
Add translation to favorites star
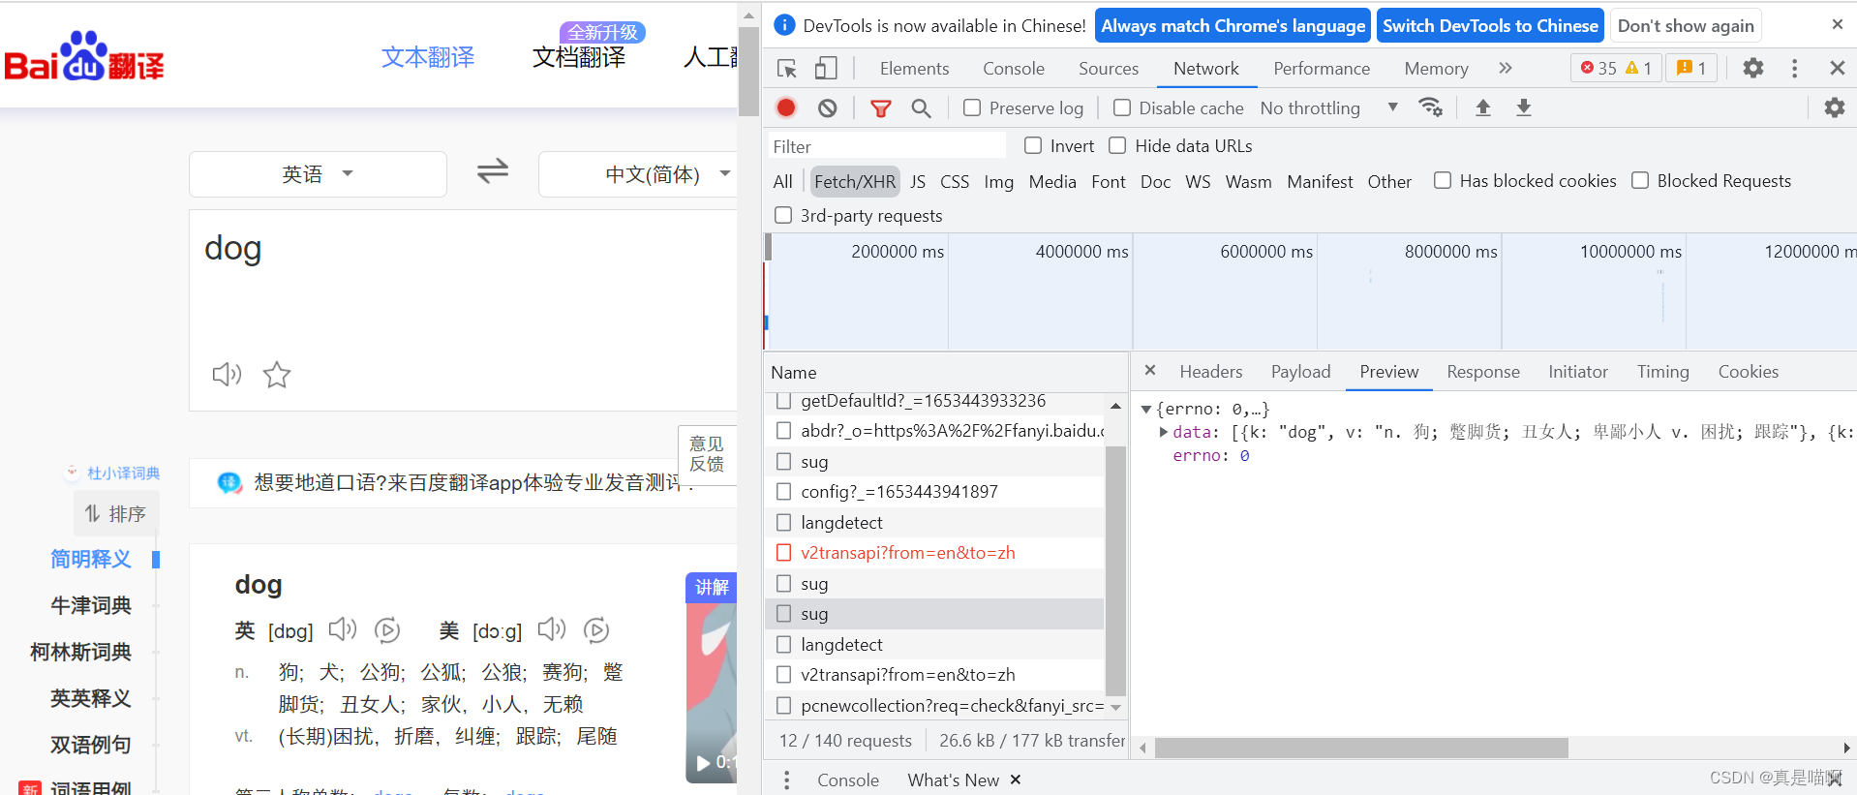pos(277,374)
